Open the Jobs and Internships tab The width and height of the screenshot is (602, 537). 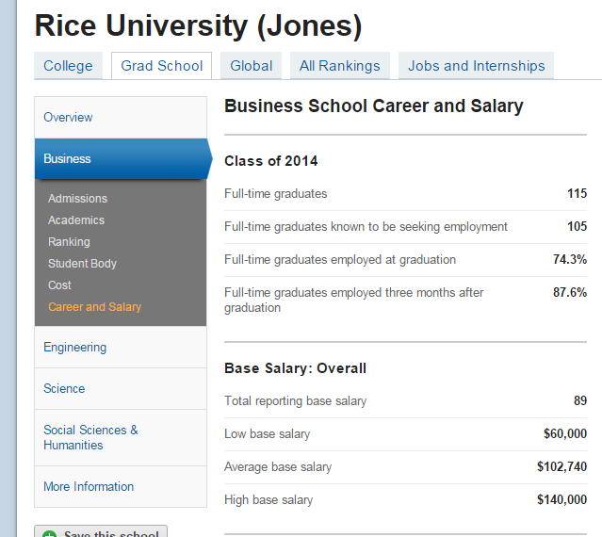point(476,66)
